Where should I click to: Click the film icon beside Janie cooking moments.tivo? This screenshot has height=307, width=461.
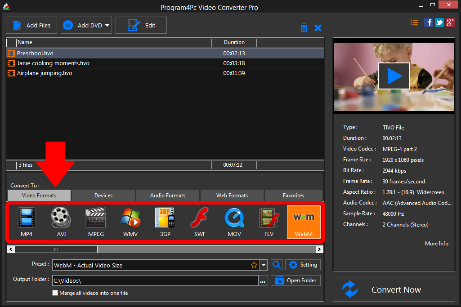[x=11, y=63]
